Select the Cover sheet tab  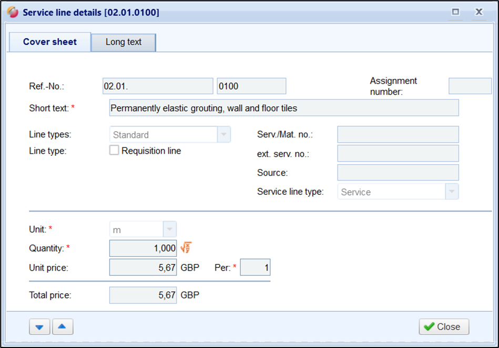coord(50,42)
